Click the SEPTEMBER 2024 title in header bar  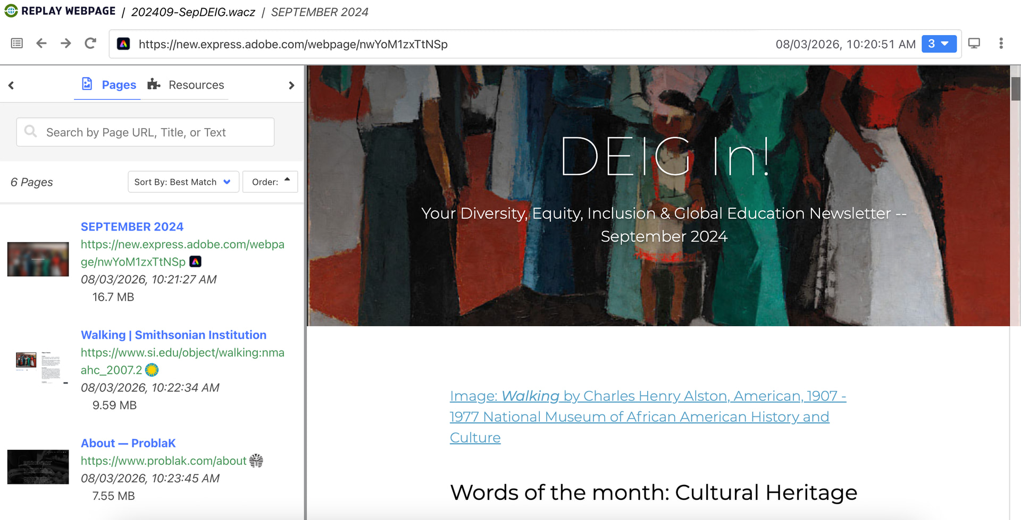320,12
